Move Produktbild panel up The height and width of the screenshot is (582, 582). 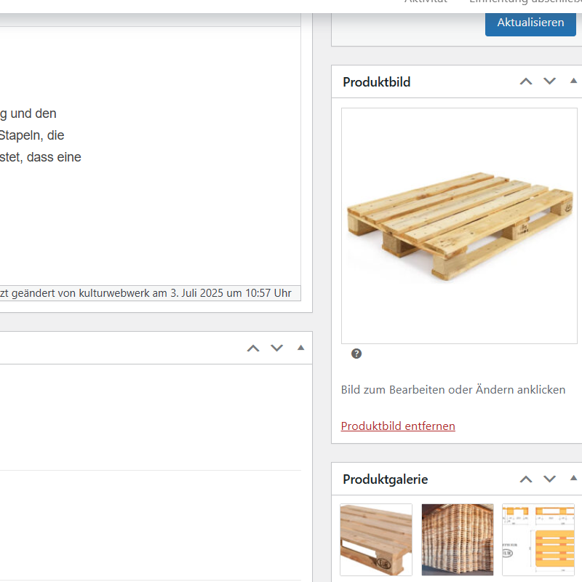pyautogui.click(x=525, y=81)
